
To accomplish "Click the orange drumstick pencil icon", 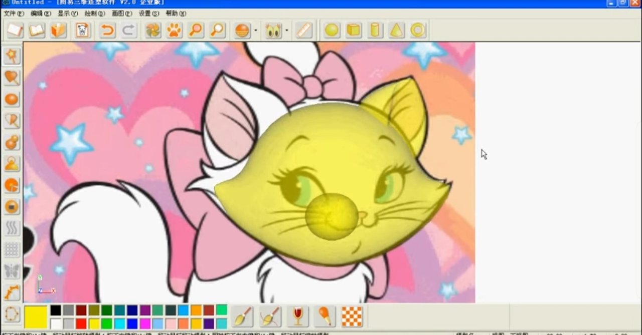I will pos(325,316).
